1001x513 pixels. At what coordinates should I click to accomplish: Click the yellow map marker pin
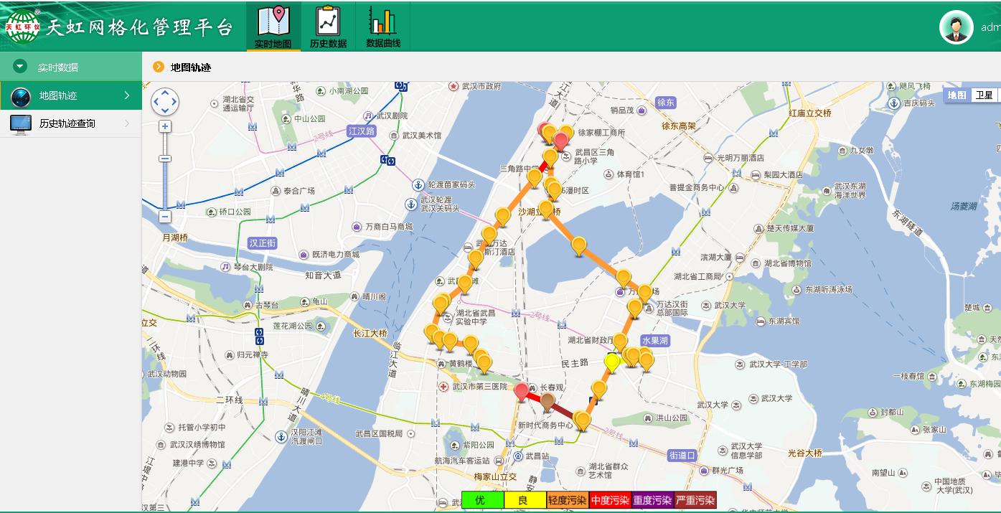coord(611,362)
